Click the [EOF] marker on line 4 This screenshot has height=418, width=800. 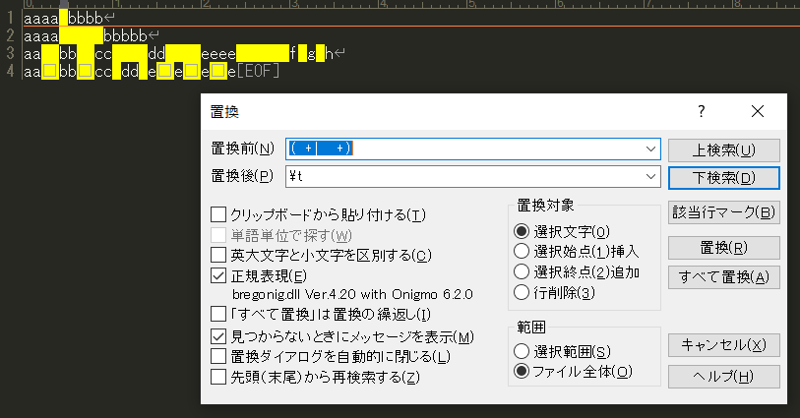[258, 71]
